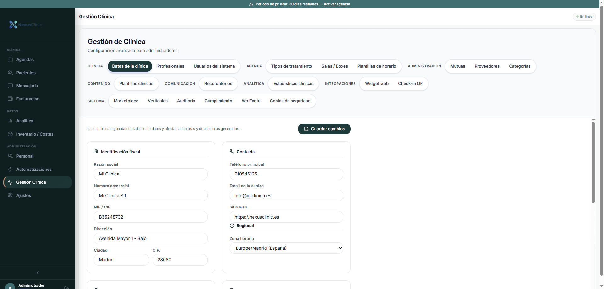Viewport: 604px width, 289px height.
Task: Click the Sitio web input field
Action: [x=286, y=217]
